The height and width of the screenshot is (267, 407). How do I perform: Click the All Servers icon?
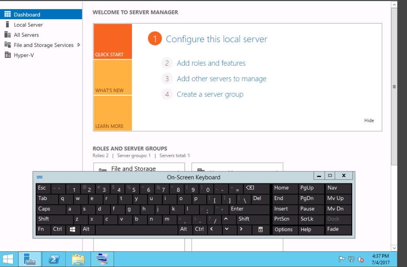[x=7, y=34]
